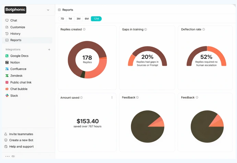Select the 7D time range
This screenshot has height=163, width=237.
(x=62, y=19)
